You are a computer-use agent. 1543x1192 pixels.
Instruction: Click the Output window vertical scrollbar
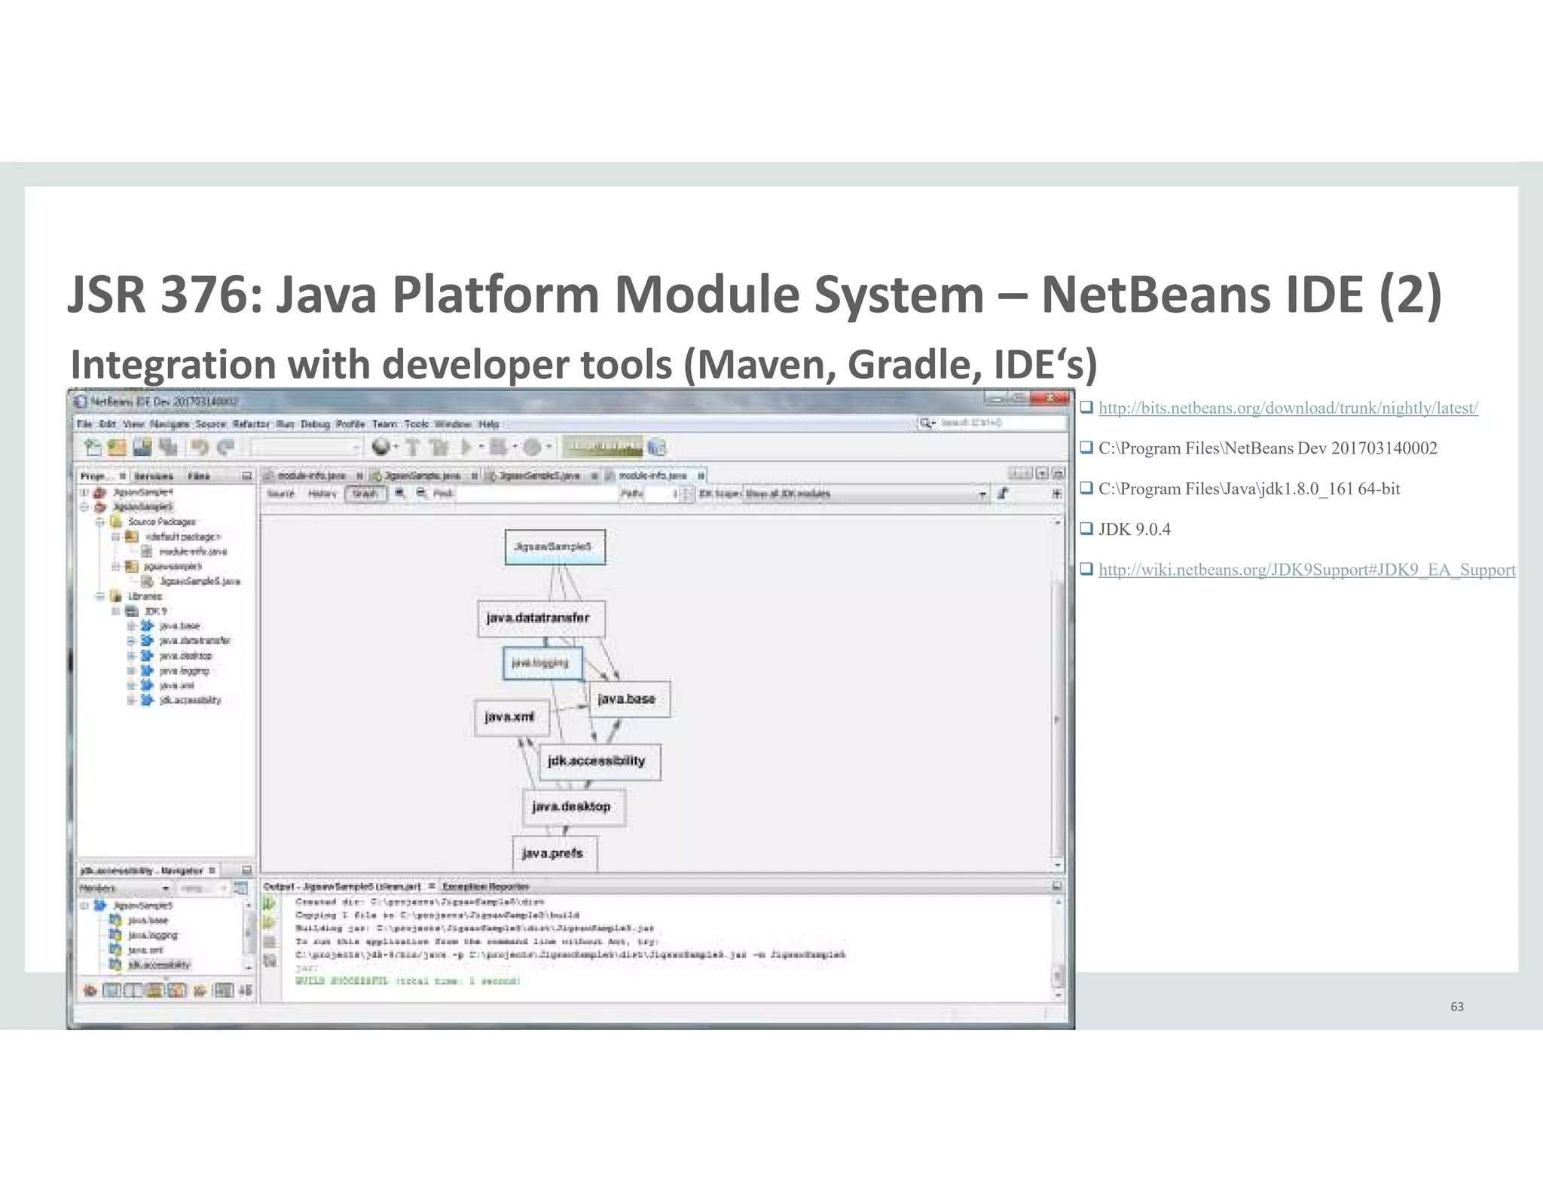pyautogui.click(x=1058, y=949)
